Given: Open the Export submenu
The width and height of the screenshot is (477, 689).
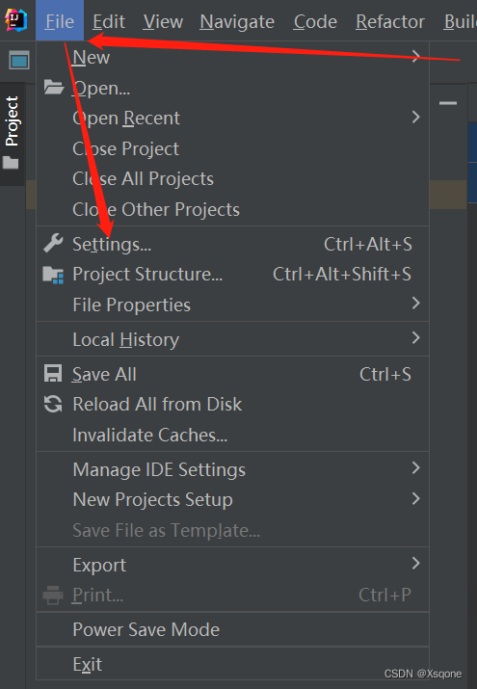Looking at the screenshot, I should click(232, 565).
